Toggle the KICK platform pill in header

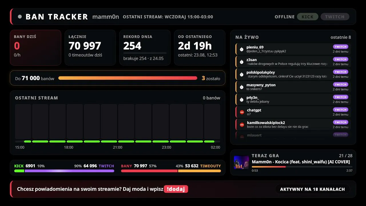click(307, 17)
